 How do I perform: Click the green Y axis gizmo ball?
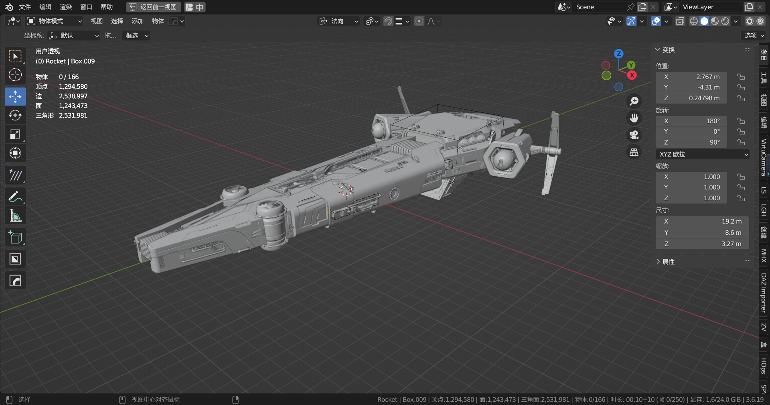point(631,65)
